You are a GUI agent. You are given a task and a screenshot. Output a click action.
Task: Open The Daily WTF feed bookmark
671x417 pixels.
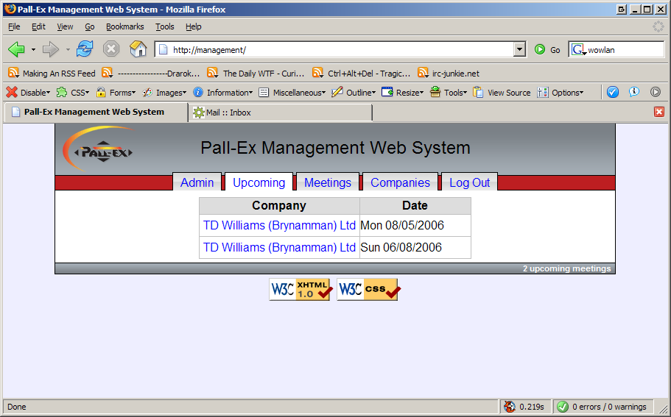256,73
